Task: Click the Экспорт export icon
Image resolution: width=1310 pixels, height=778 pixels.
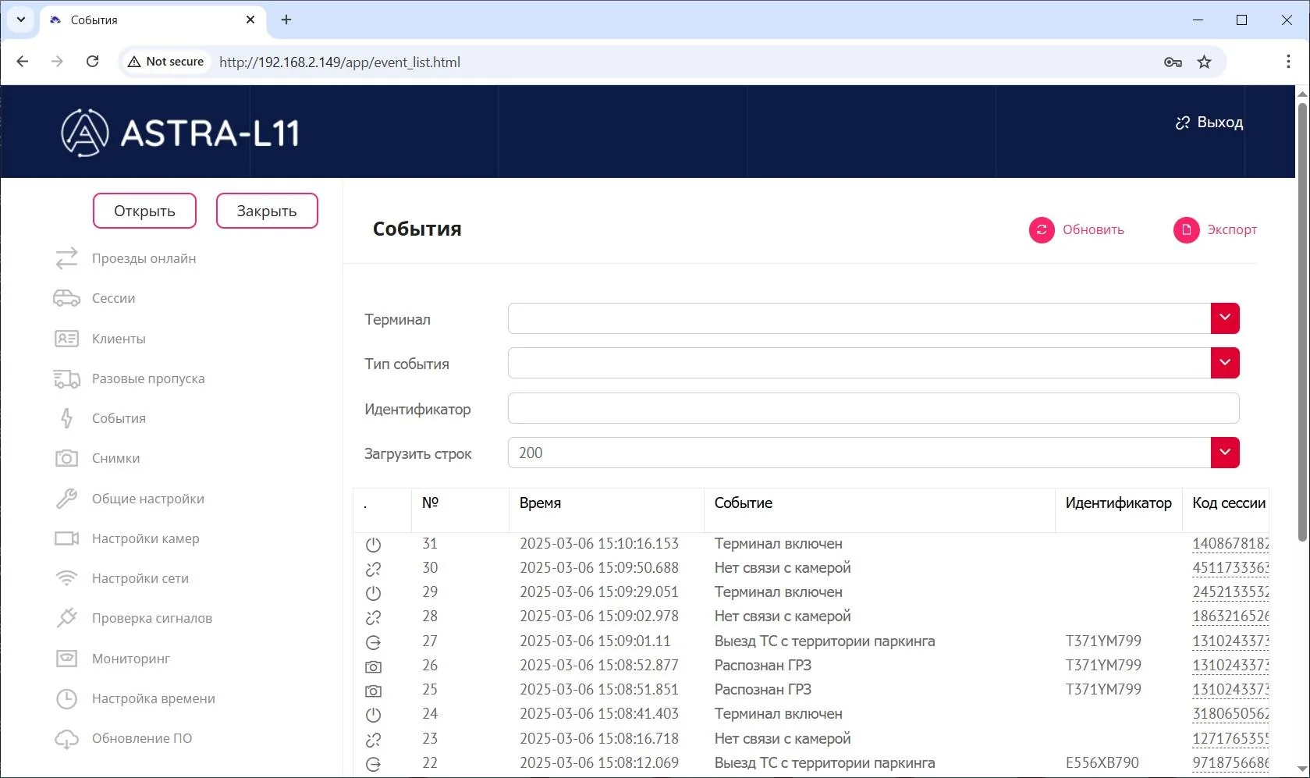Action: [1186, 230]
